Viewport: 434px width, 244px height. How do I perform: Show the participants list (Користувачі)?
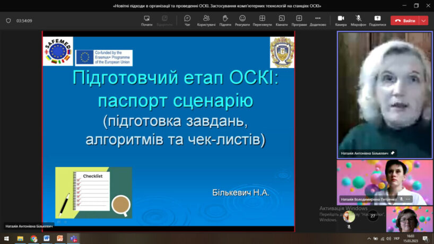point(206,20)
